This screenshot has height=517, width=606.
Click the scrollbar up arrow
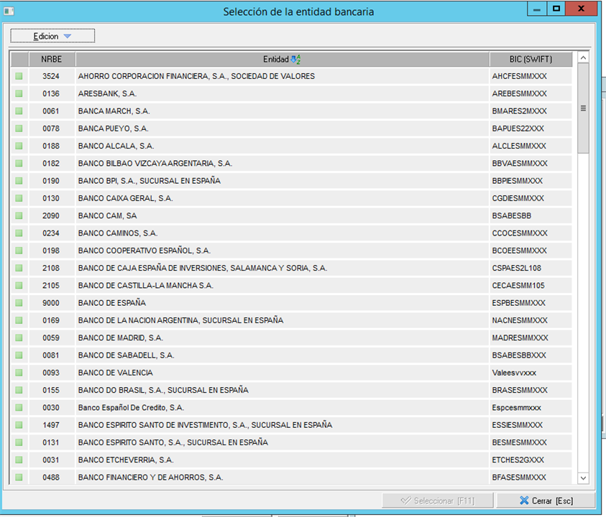583,57
